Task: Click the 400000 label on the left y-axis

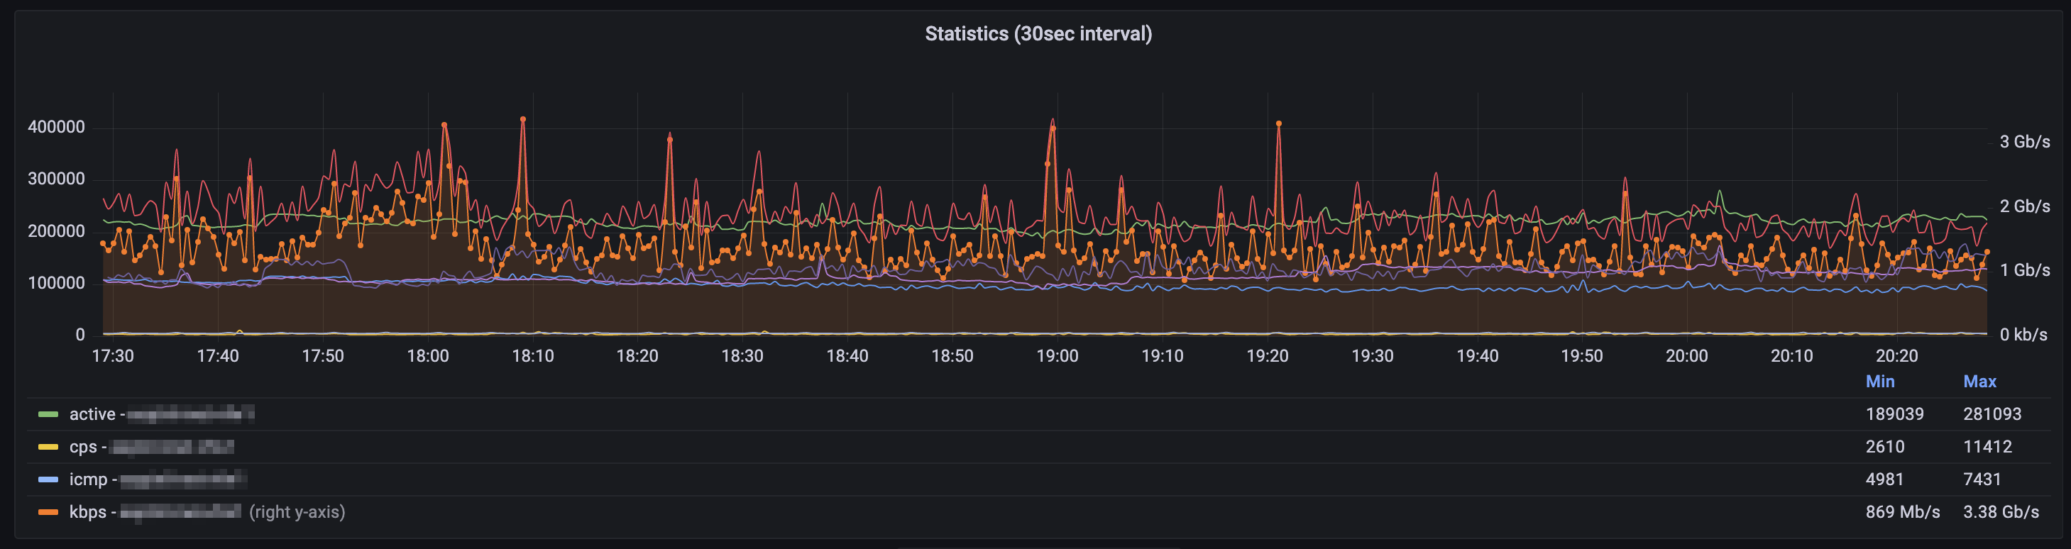Action: coord(56,127)
